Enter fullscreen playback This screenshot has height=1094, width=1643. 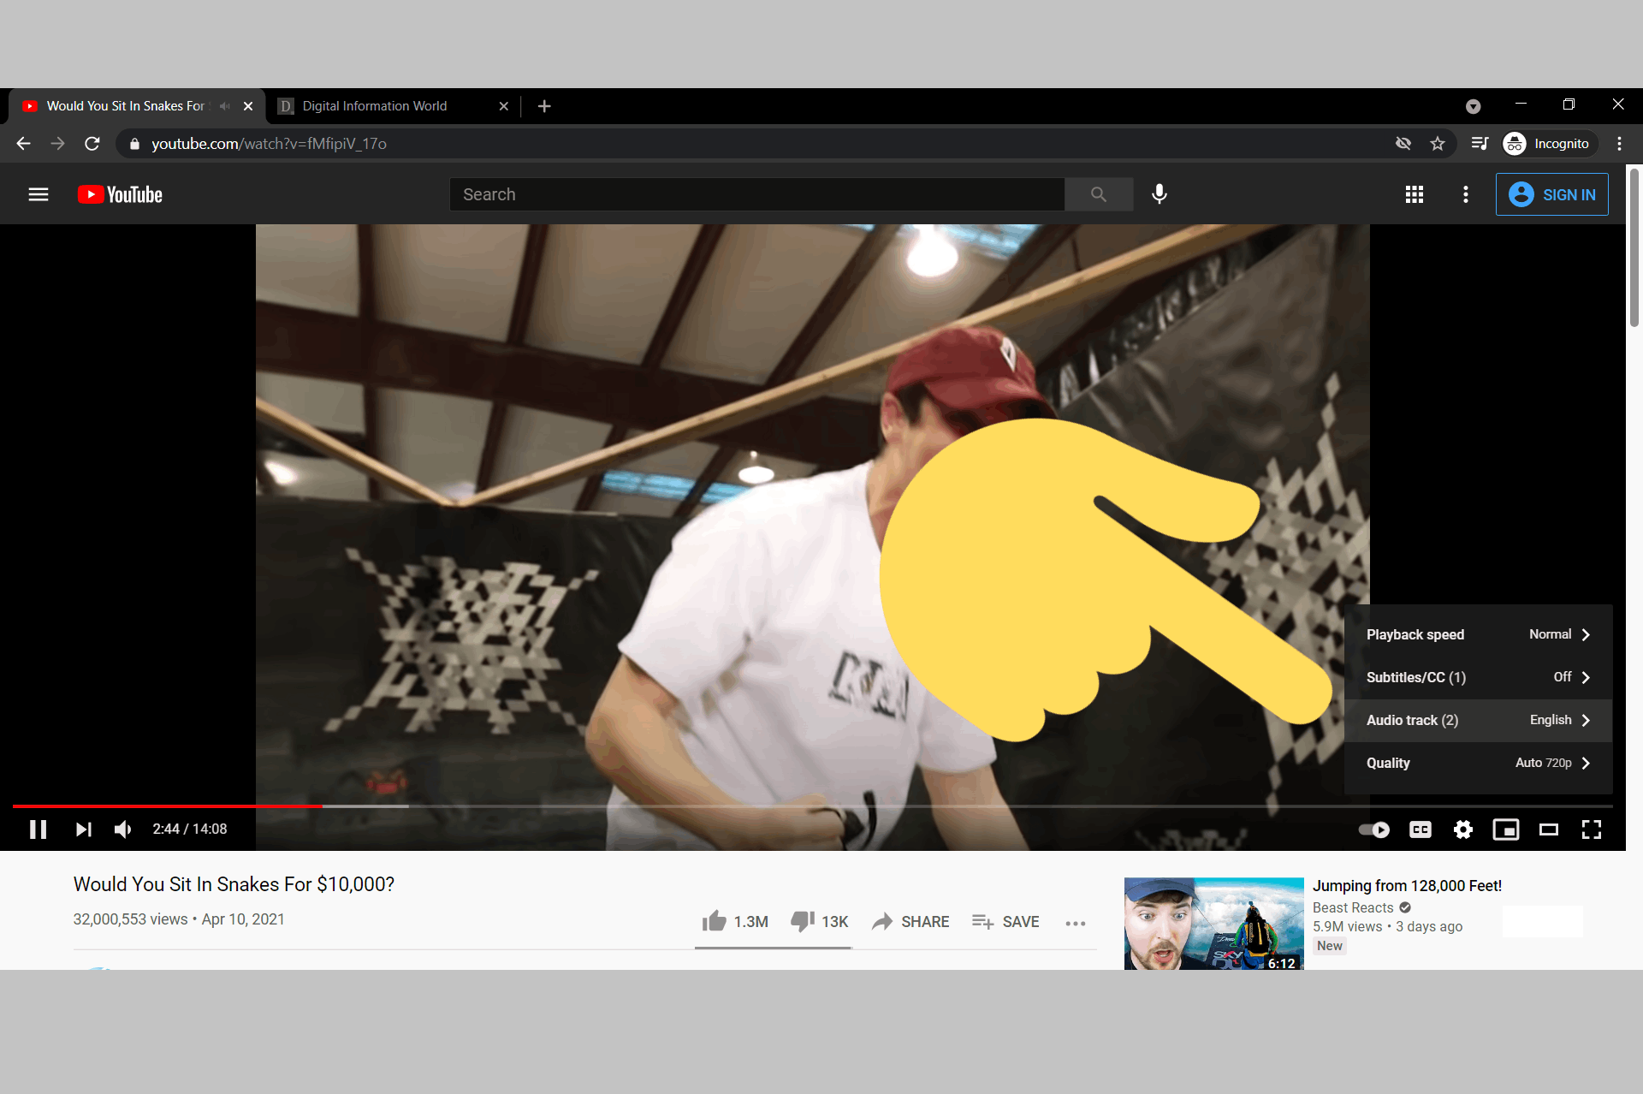tap(1592, 829)
